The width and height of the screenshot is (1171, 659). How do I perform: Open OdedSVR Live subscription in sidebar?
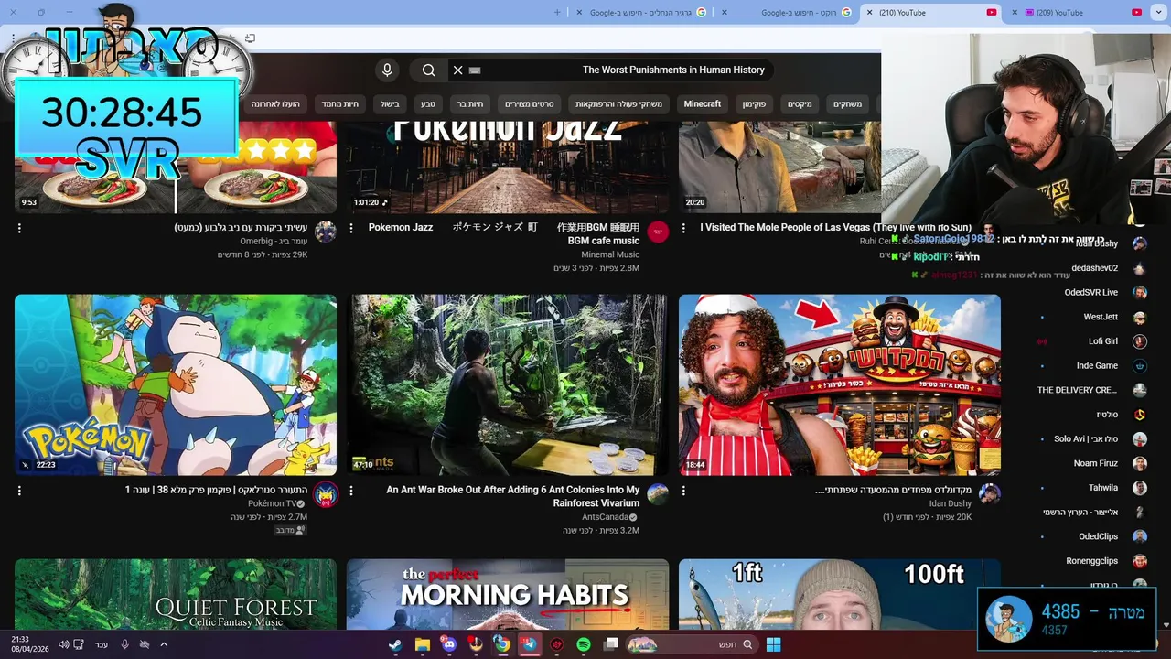tap(1090, 293)
